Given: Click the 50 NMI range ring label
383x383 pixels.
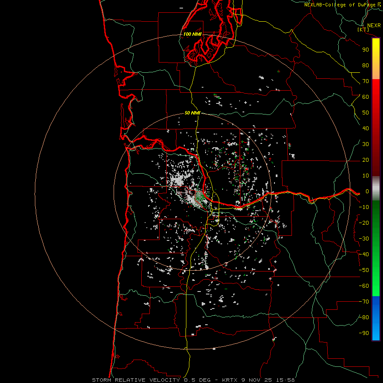Looking at the screenshot, I should coord(192,113).
